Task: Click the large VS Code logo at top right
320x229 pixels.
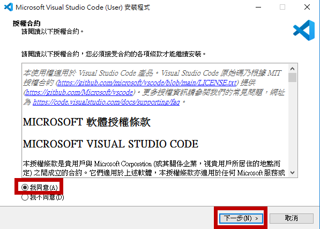Action: (x=304, y=30)
